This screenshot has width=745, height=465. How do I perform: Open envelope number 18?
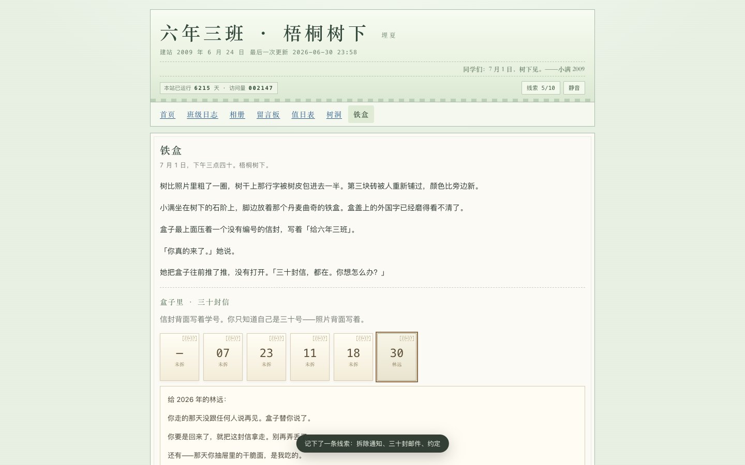coord(353,357)
